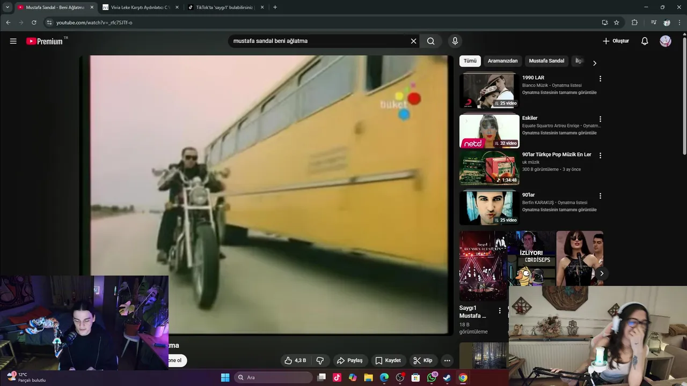Click the taskbar Ara search box

[274, 377]
